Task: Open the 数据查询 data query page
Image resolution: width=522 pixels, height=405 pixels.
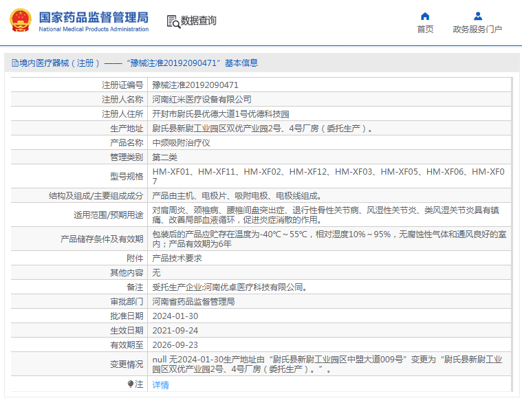Action: click(x=198, y=21)
